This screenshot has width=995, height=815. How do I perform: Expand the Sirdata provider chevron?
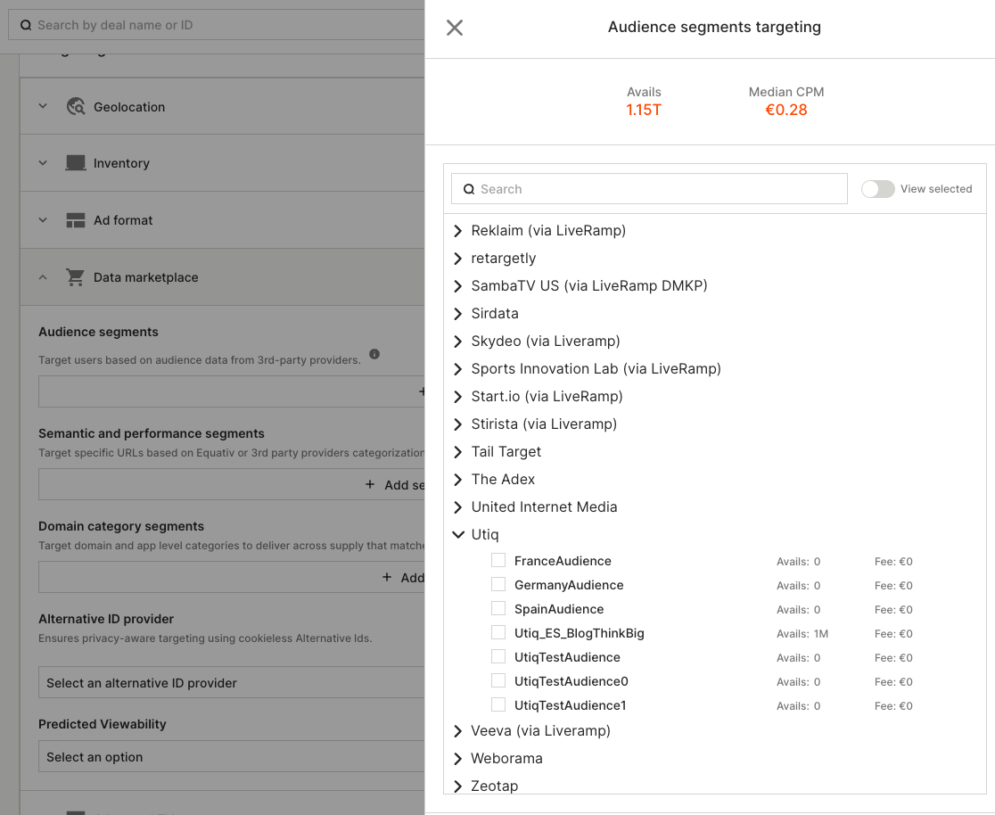458,314
